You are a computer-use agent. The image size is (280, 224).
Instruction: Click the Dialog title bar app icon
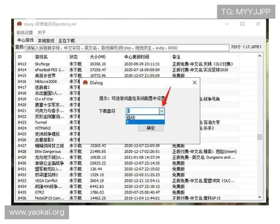[85, 83]
